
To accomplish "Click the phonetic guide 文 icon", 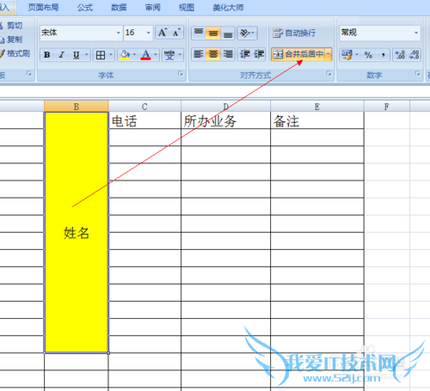I will (x=169, y=55).
